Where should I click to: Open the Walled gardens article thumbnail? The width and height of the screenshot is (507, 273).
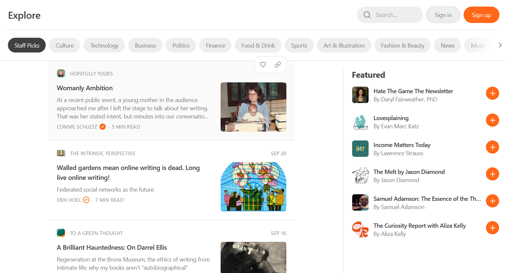[253, 186]
